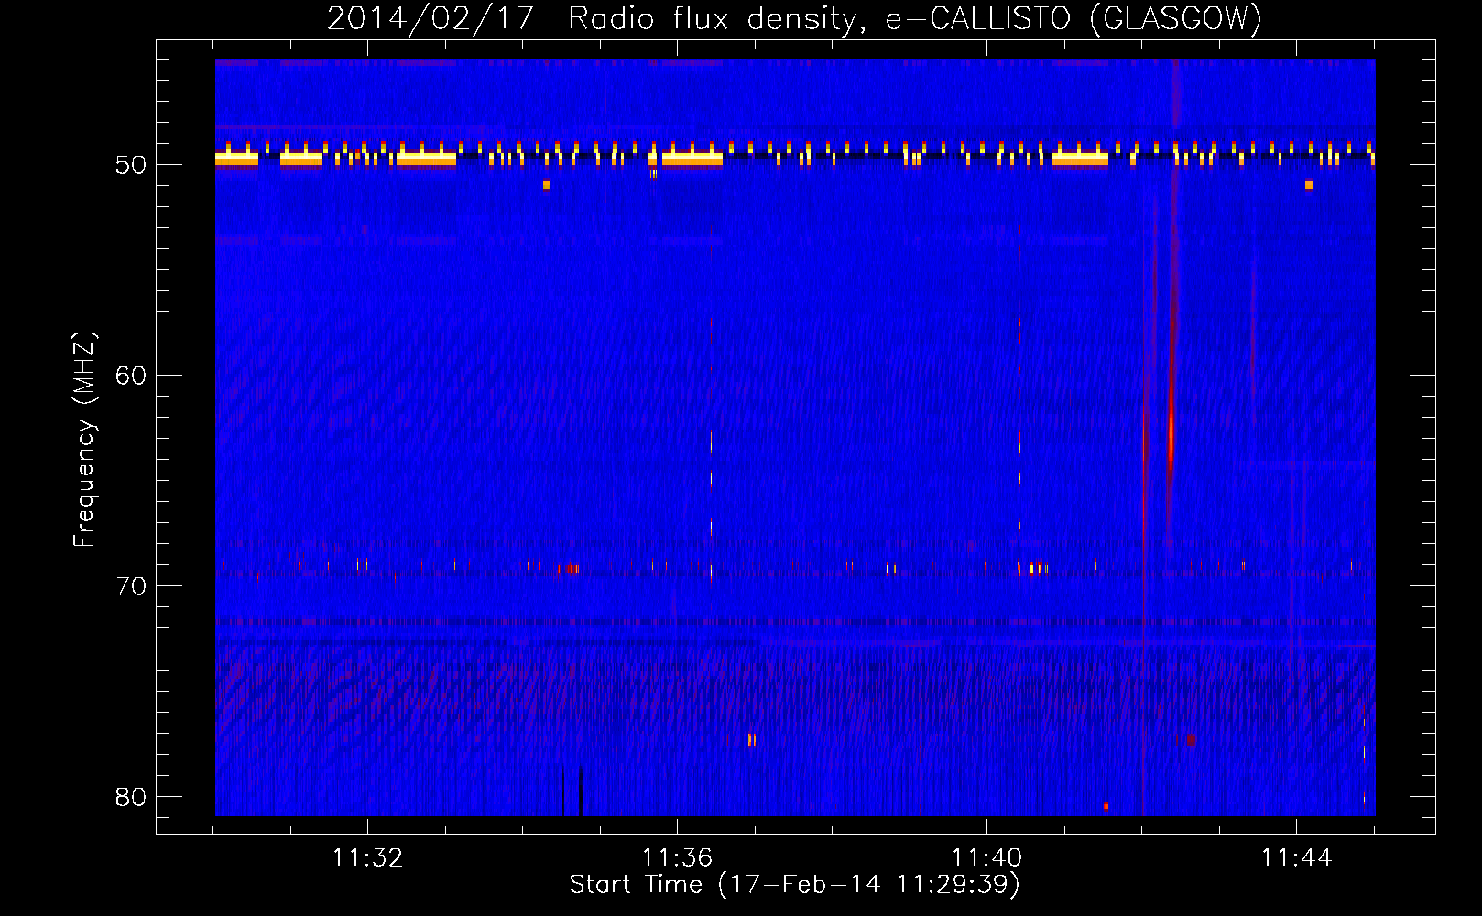The image size is (1482, 916).
Task: Click the '50' frequency tick label
Action: 131,165
